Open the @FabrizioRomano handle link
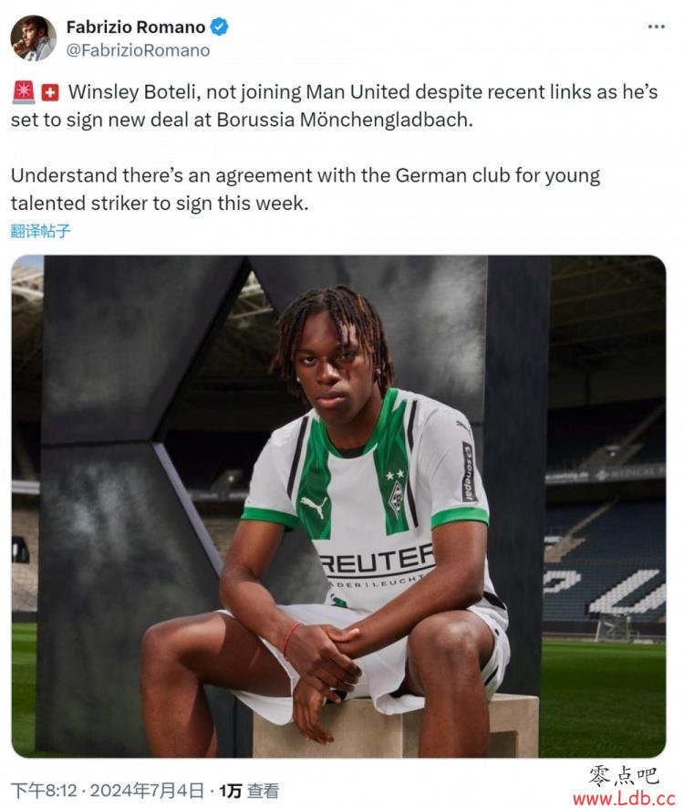The height and width of the screenshot is (808, 684). [138, 50]
